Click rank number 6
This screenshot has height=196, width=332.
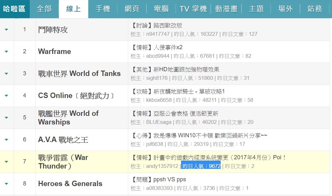point(25,139)
